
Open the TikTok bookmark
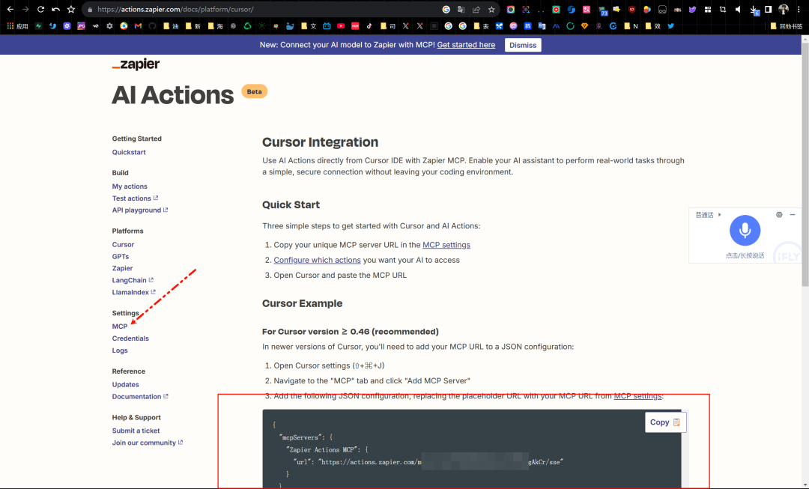[369, 25]
